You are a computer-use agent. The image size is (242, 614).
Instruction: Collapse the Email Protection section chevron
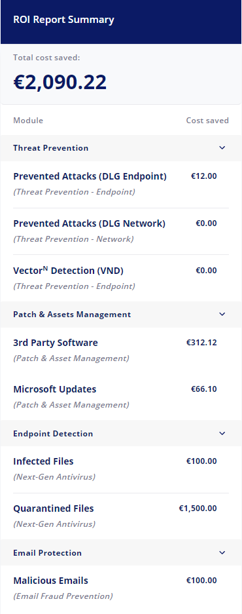point(222,552)
